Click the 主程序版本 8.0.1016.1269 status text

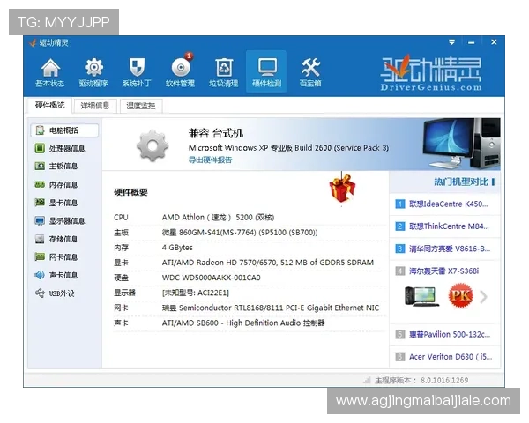[x=421, y=381]
